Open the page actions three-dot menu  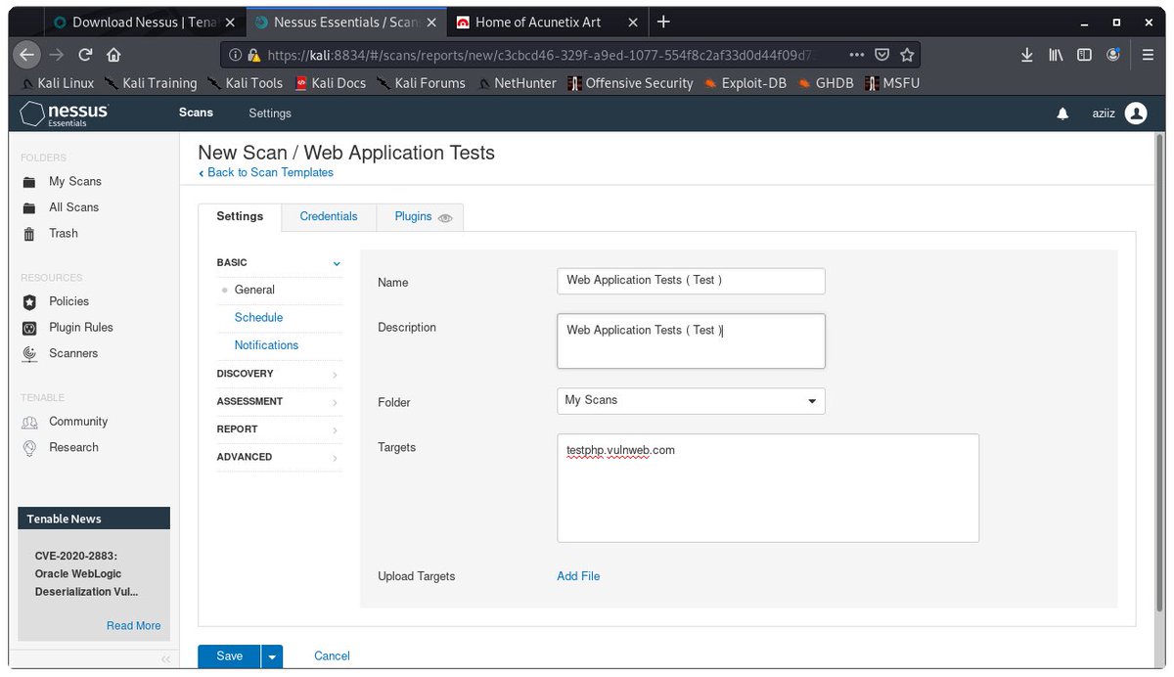pos(856,55)
